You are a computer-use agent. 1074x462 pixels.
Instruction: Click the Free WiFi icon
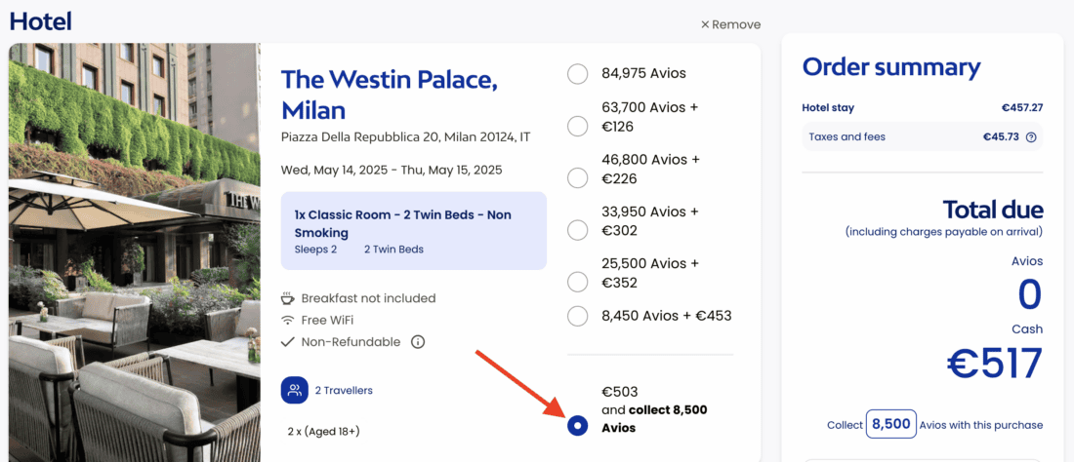click(x=287, y=320)
